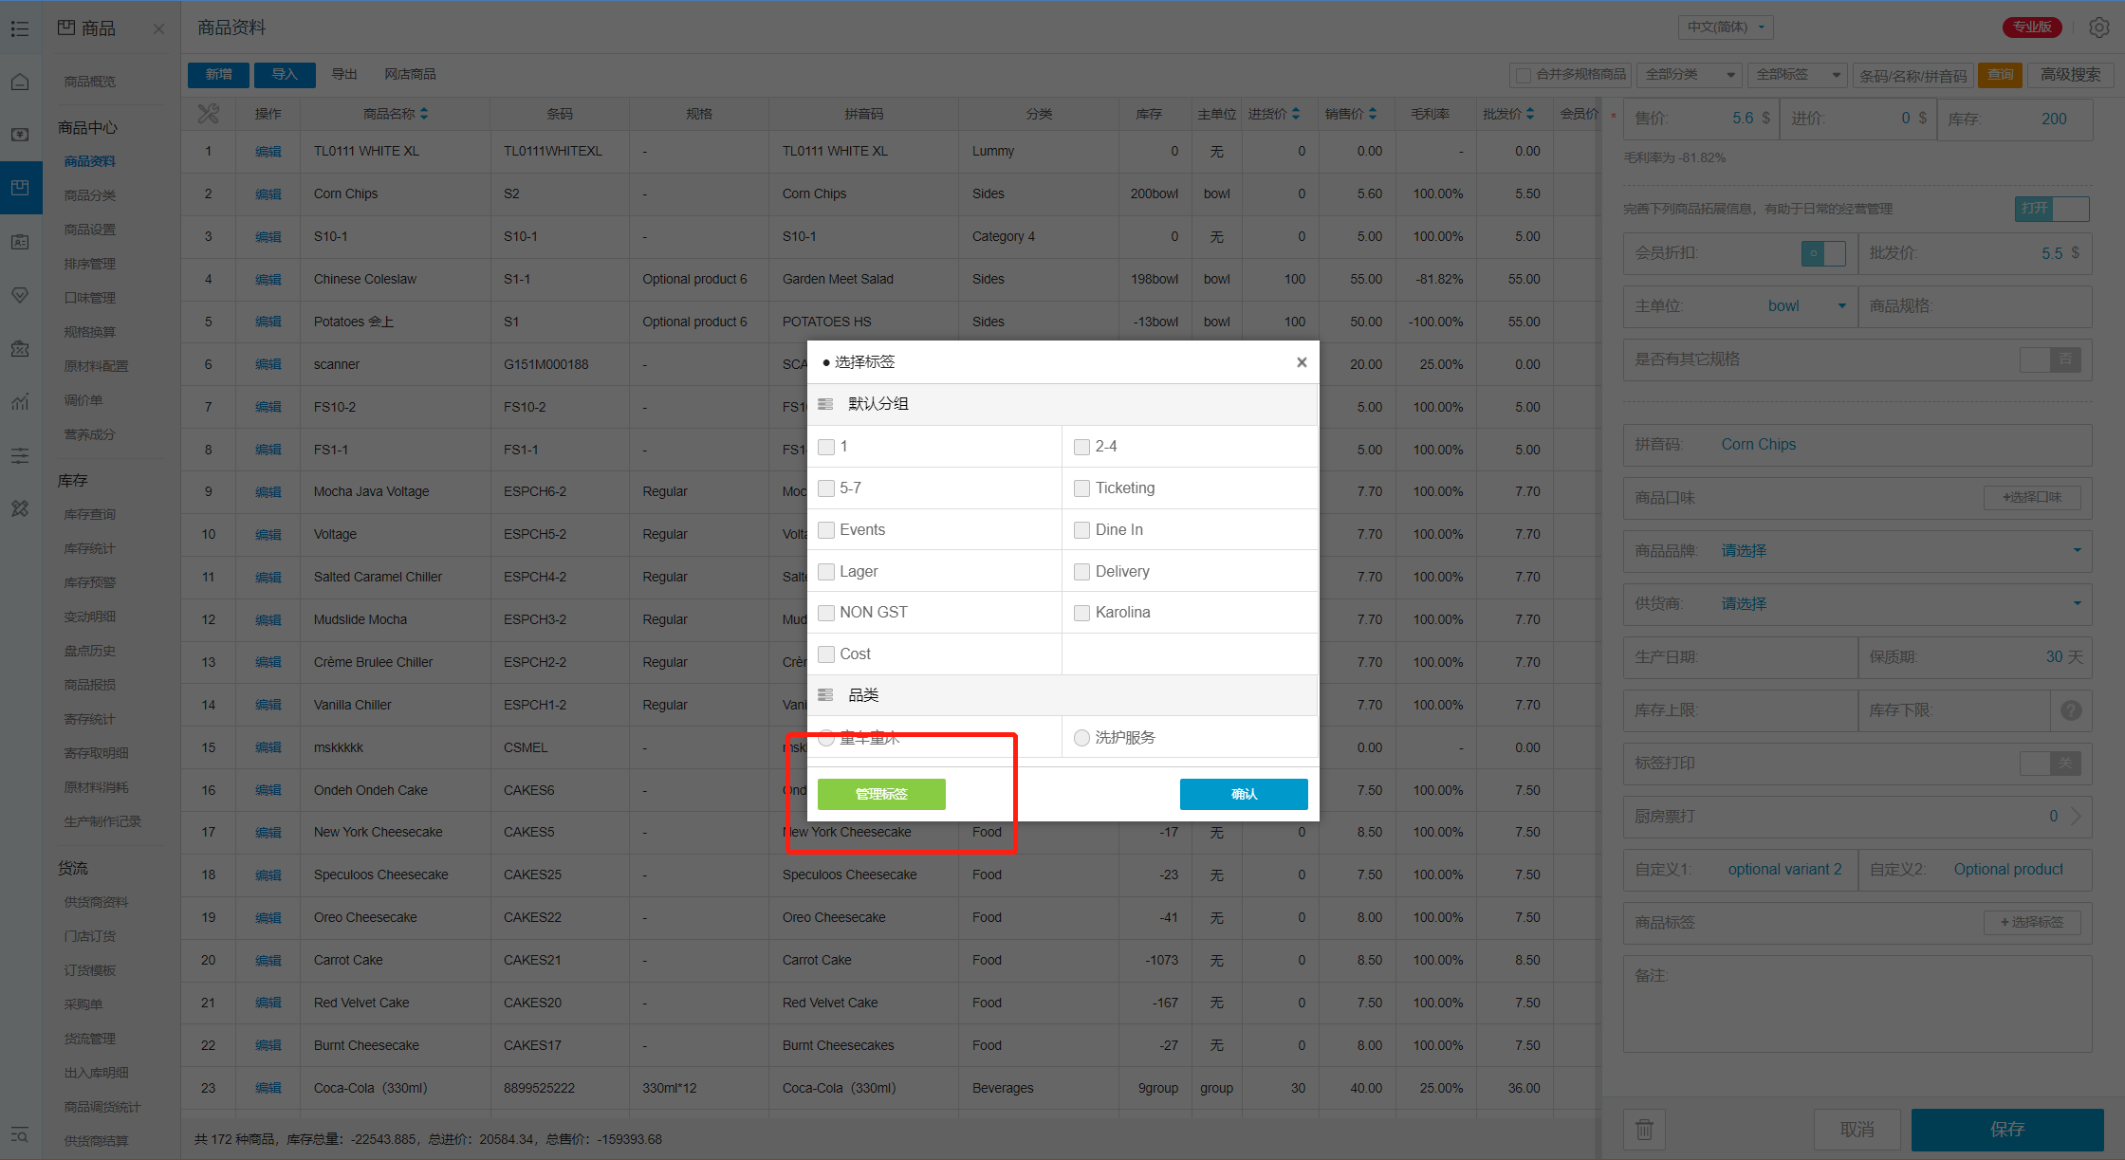Select the 洗护服务 radio button
The image size is (2125, 1160).
click(1081, 738)
